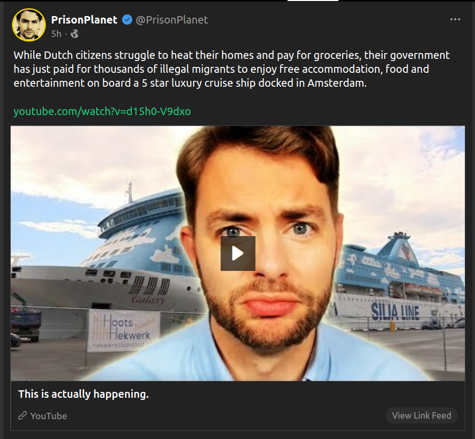Click the YouTube source label
This screenshot has height=439, width=475.
click(x=49, y=416)
